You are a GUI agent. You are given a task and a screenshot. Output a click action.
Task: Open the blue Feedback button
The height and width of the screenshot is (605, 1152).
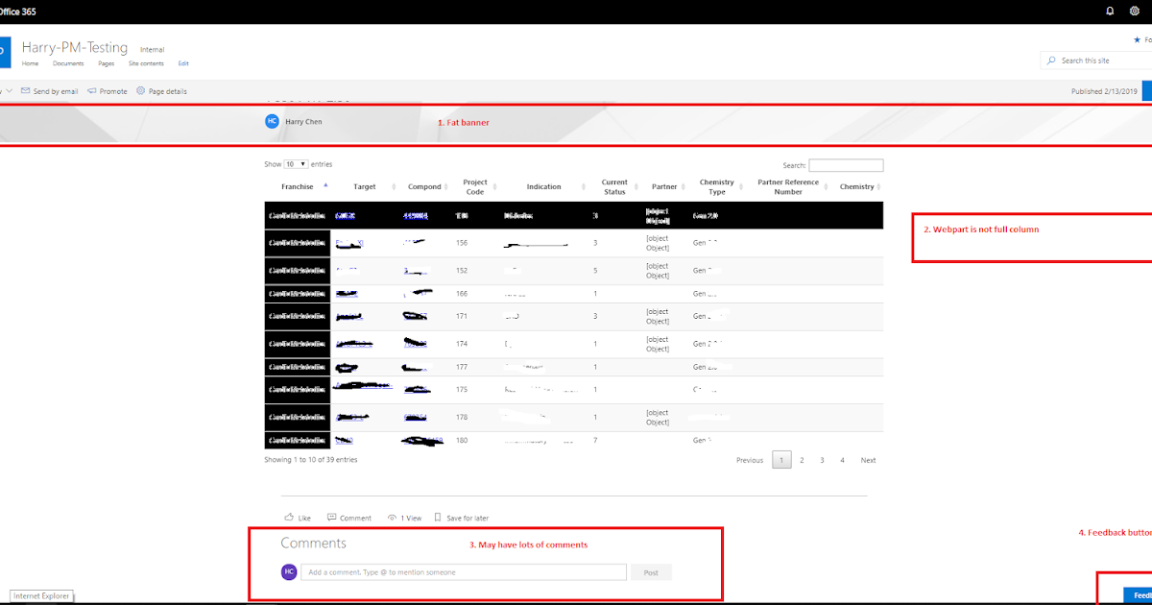pyautogui.click(x=1138, y=595)
